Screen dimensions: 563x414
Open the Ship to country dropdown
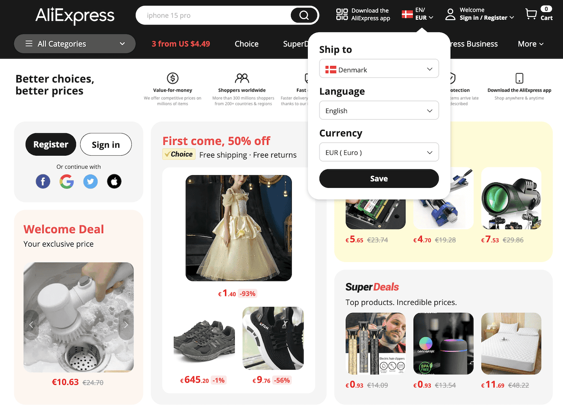(379, 68)
